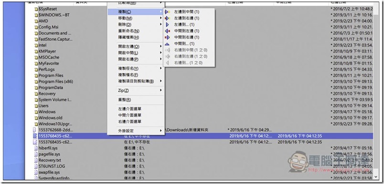Click the 1553762668-2dd... file icon
The width and height of the screenshot is (384, 184).
pos(35,130)
